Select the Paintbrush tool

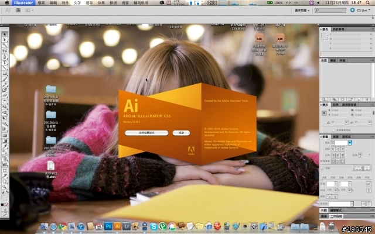(5, 79)
